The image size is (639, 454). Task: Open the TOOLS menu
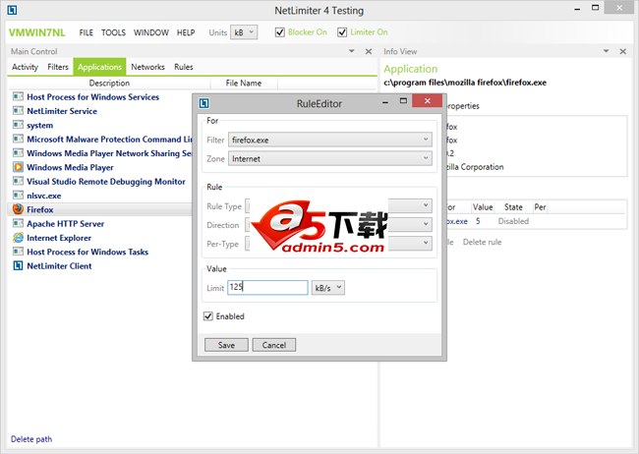click(113, 32)
